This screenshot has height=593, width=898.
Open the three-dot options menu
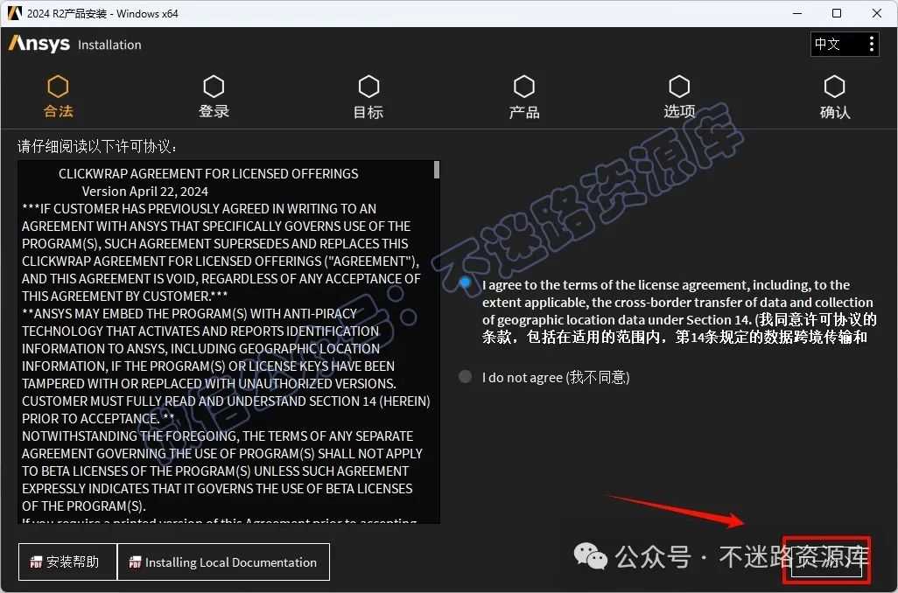tap(871, 44)
